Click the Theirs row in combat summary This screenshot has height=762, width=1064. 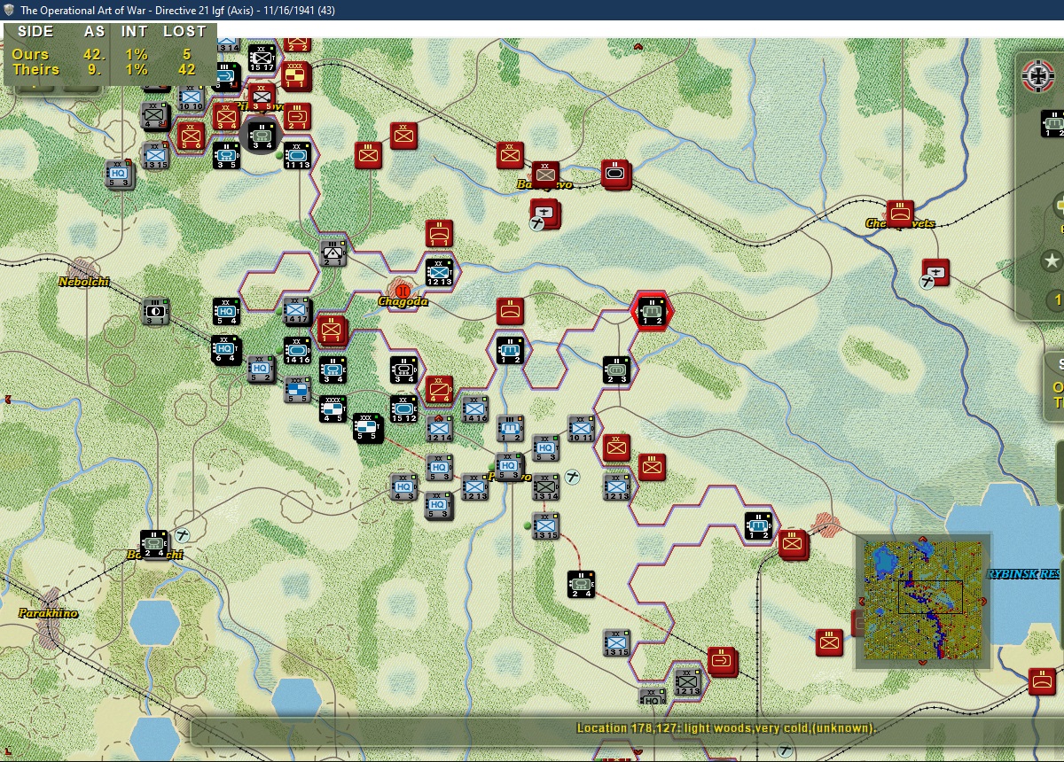(x=108, y=69)
